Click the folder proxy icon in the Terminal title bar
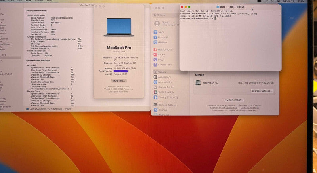 (x=218, y=7)
